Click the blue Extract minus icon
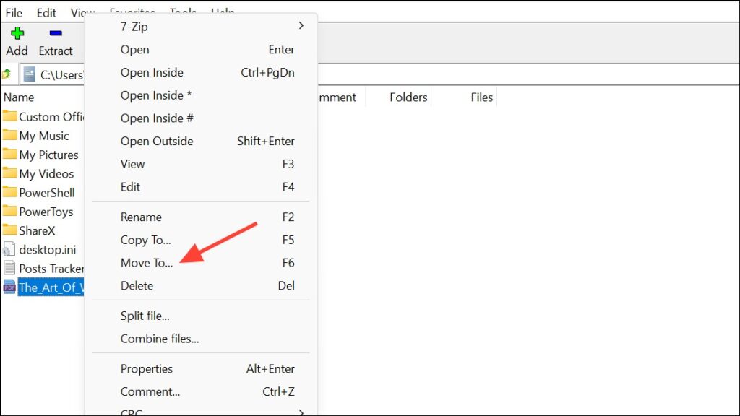Screen dimensions: 740x416 56,33
